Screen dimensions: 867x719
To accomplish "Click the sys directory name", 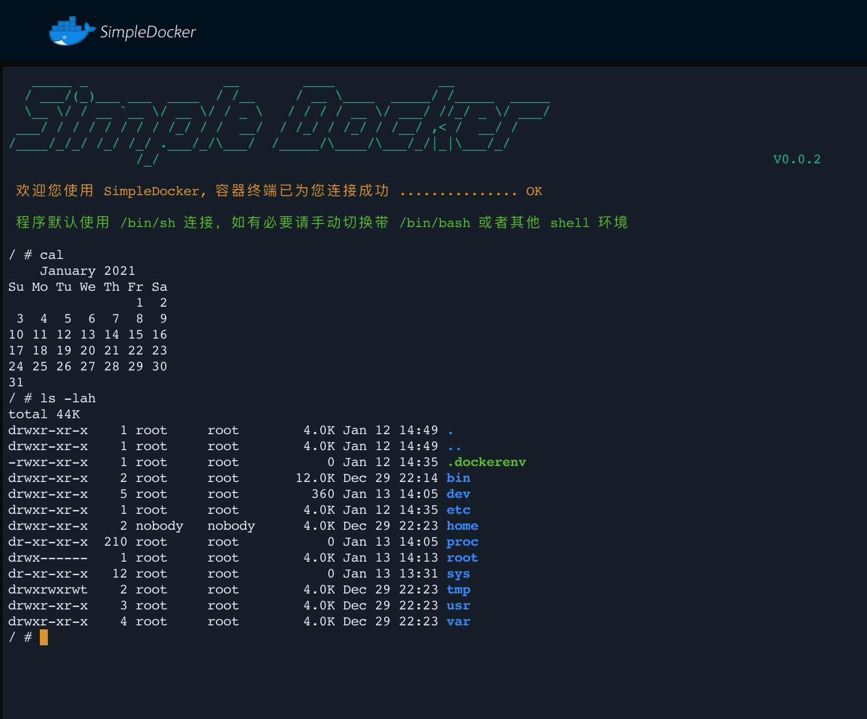I will (x=458, y=574).
